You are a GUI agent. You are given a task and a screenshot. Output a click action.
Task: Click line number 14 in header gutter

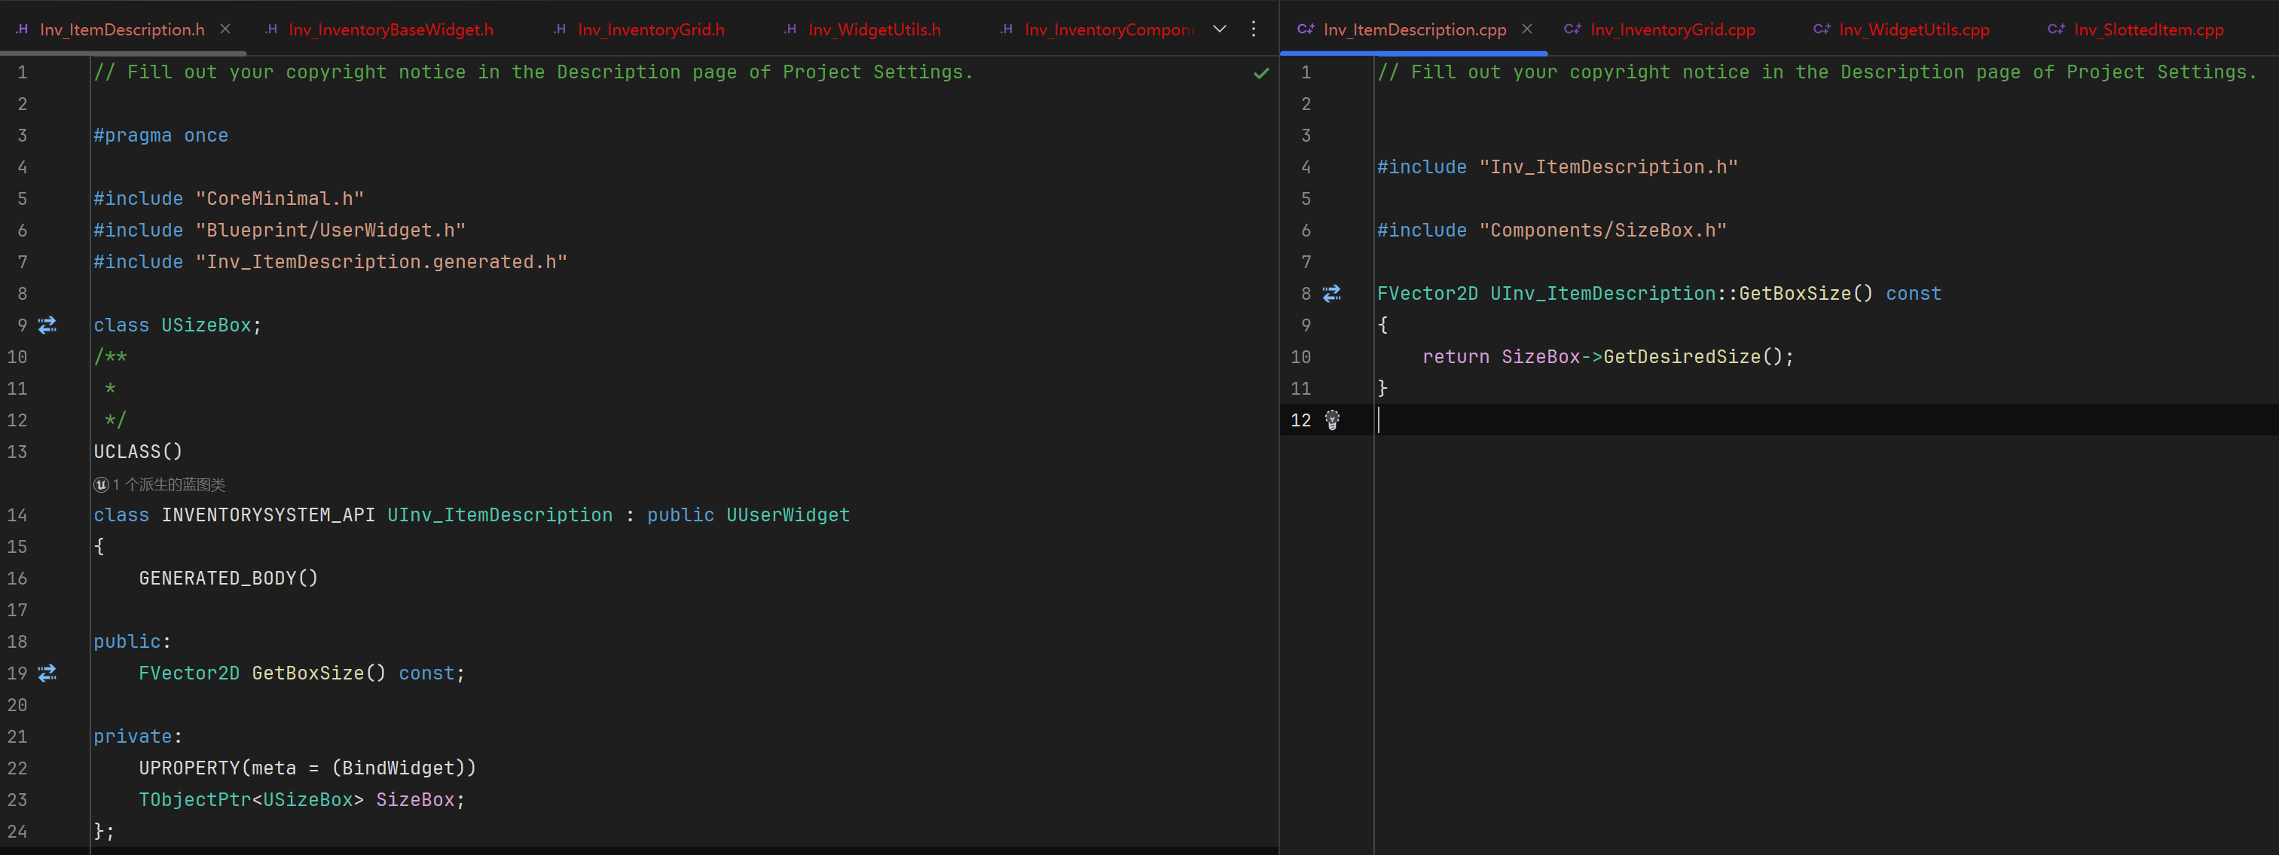pyautogui.click(x=17, y=515)
